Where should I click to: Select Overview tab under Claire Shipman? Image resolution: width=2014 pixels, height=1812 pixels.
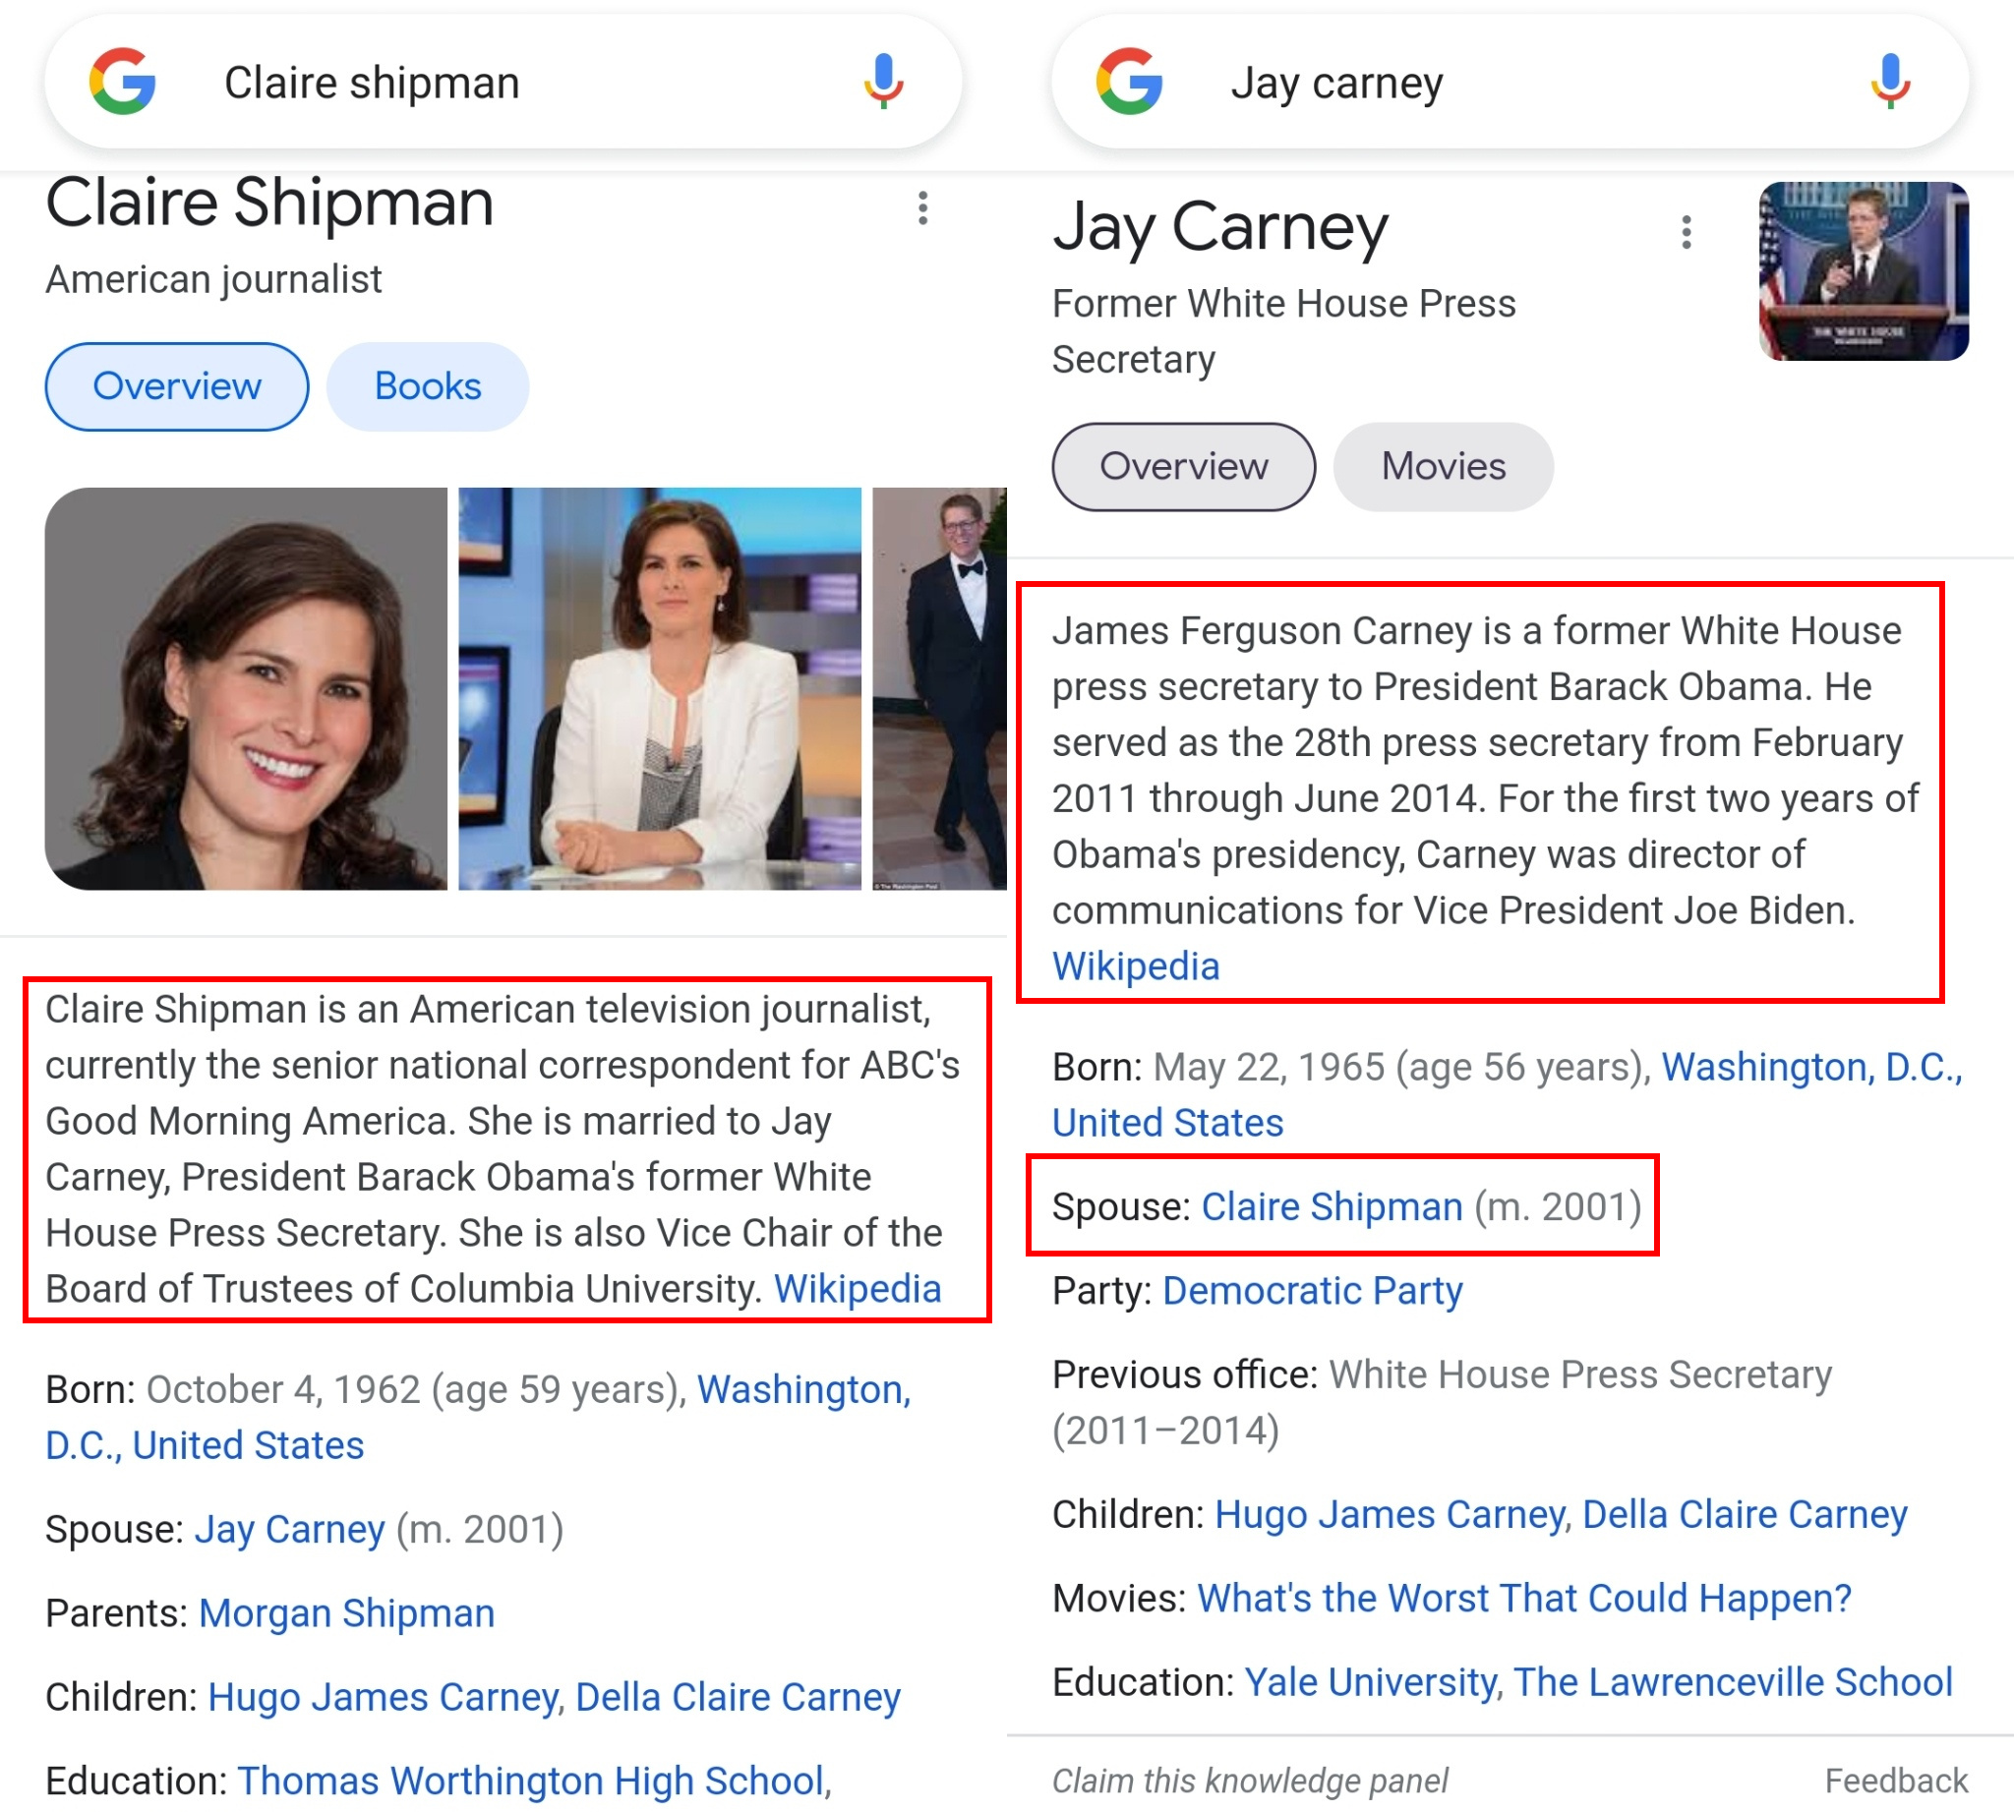coord(176,386)
